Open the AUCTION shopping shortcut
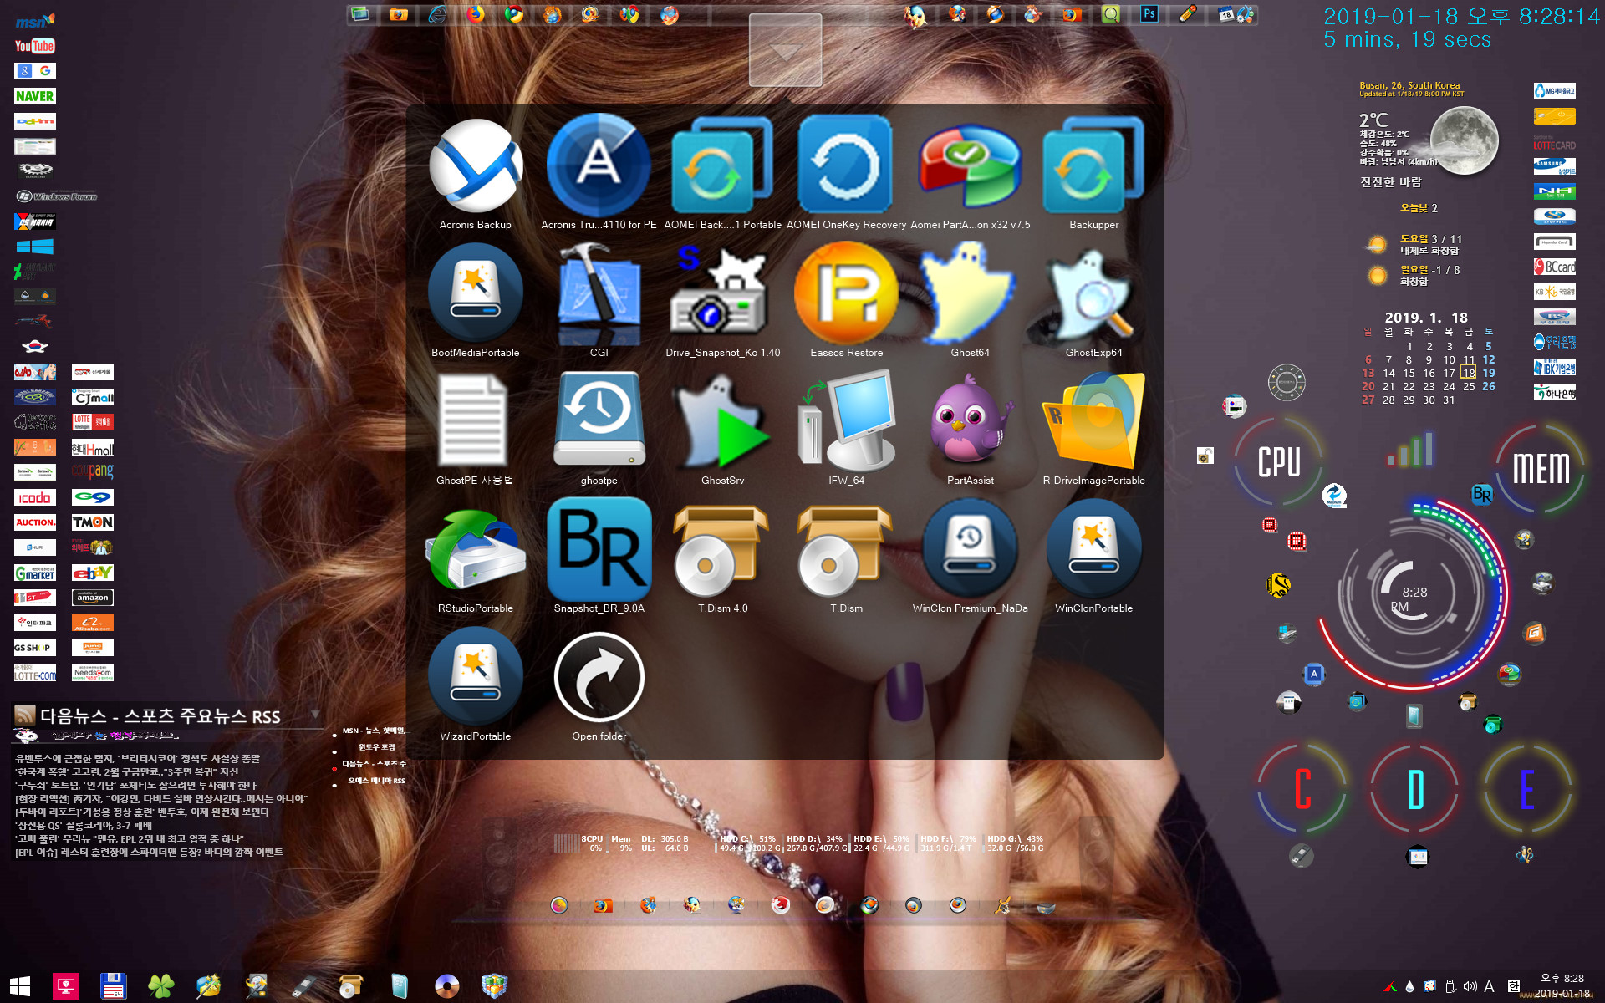1605x1003 pixels. (34, 522)
